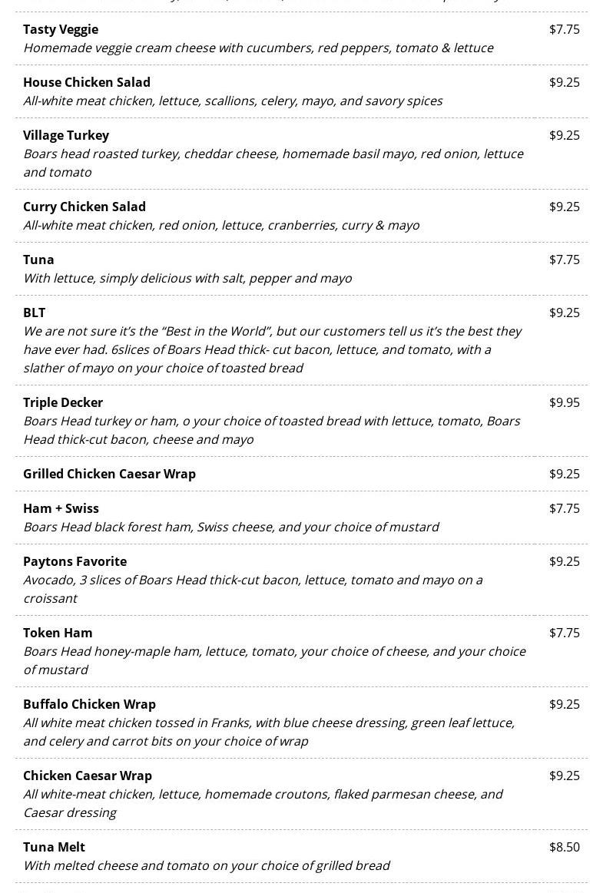Click the $9.95 price for Triple Decker
Image resolution: width=603 pixels, height=893 pixels.
564,402
